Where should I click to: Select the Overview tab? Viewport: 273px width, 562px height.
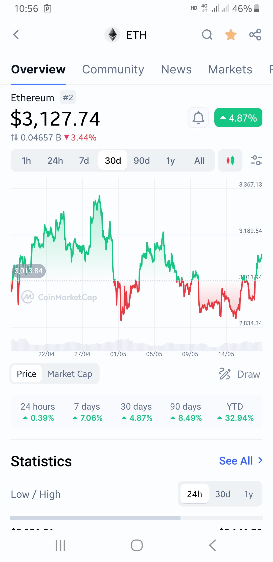pos(38,69)
